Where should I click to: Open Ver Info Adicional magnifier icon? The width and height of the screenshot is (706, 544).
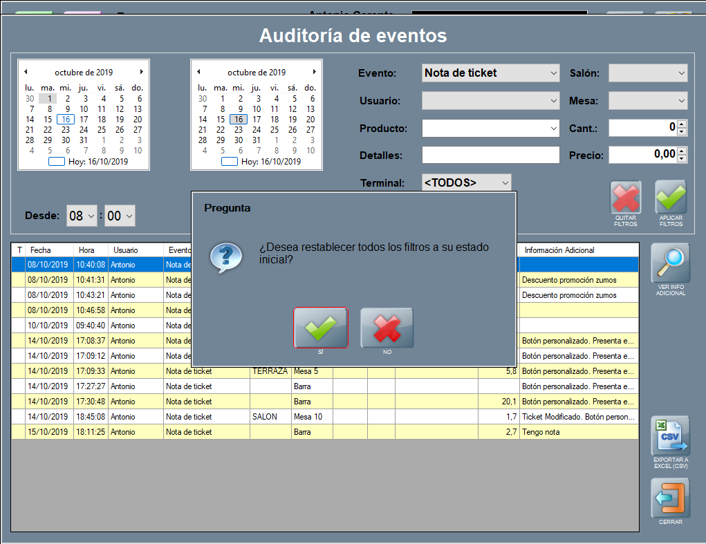click(x=670, y=263)
